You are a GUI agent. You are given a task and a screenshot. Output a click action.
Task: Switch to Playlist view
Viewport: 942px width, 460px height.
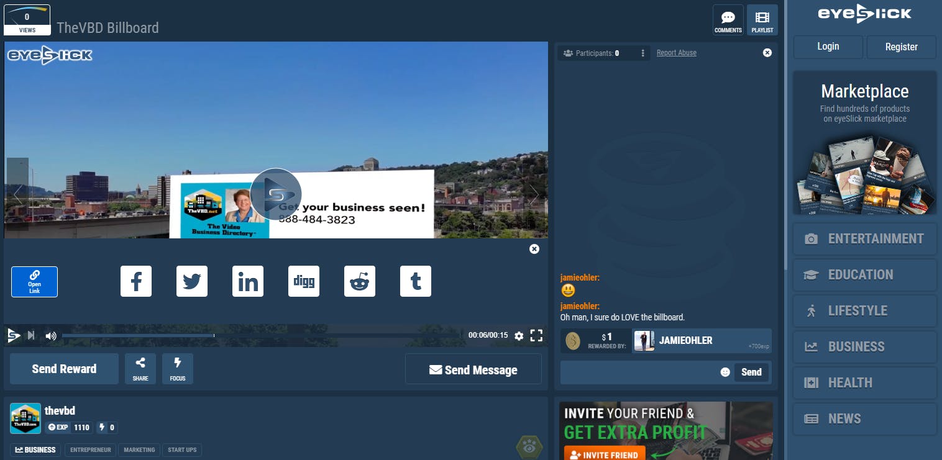pos(762,20)
